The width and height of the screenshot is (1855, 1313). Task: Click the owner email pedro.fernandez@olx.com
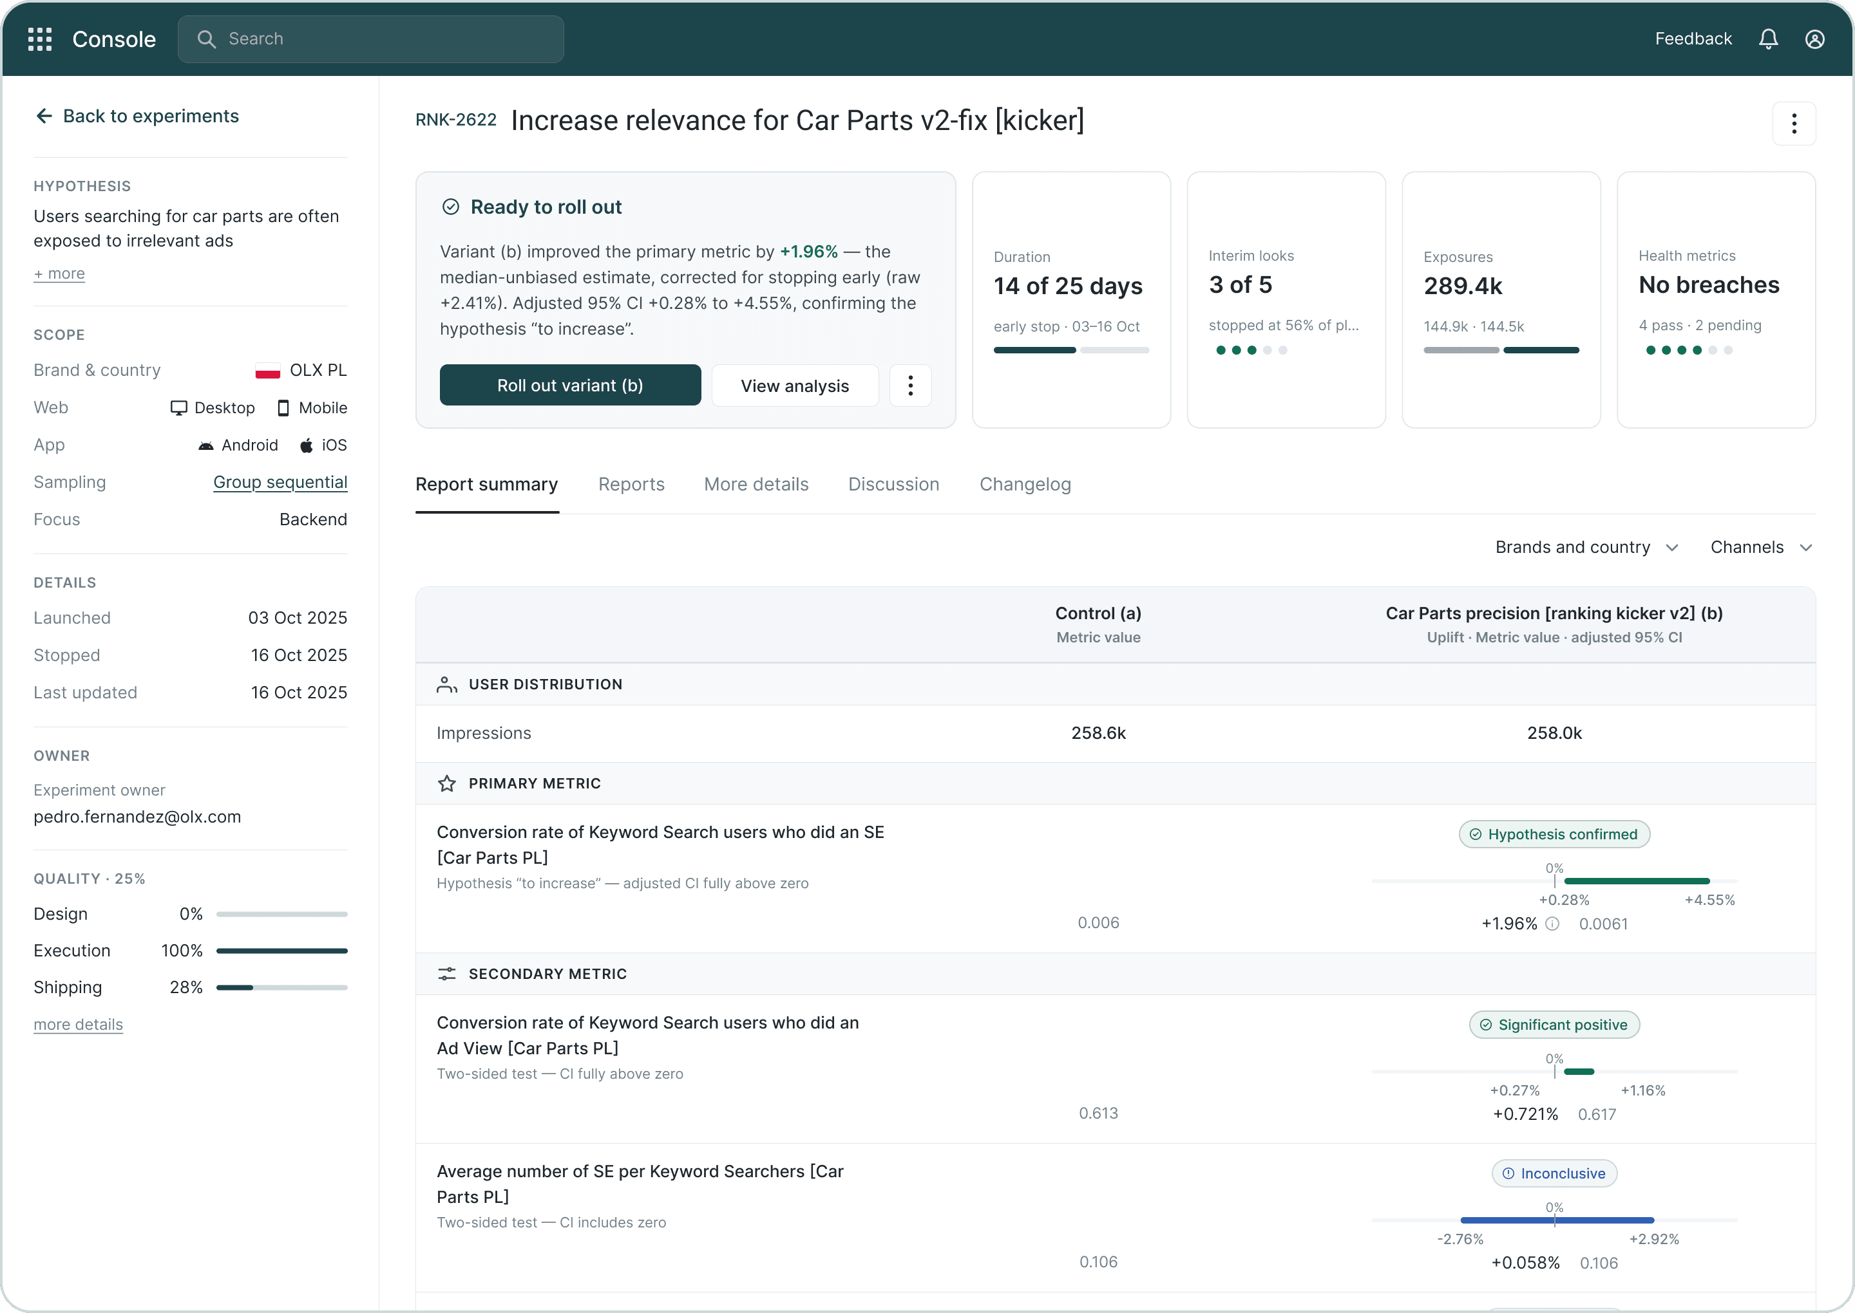click(138, 817)
